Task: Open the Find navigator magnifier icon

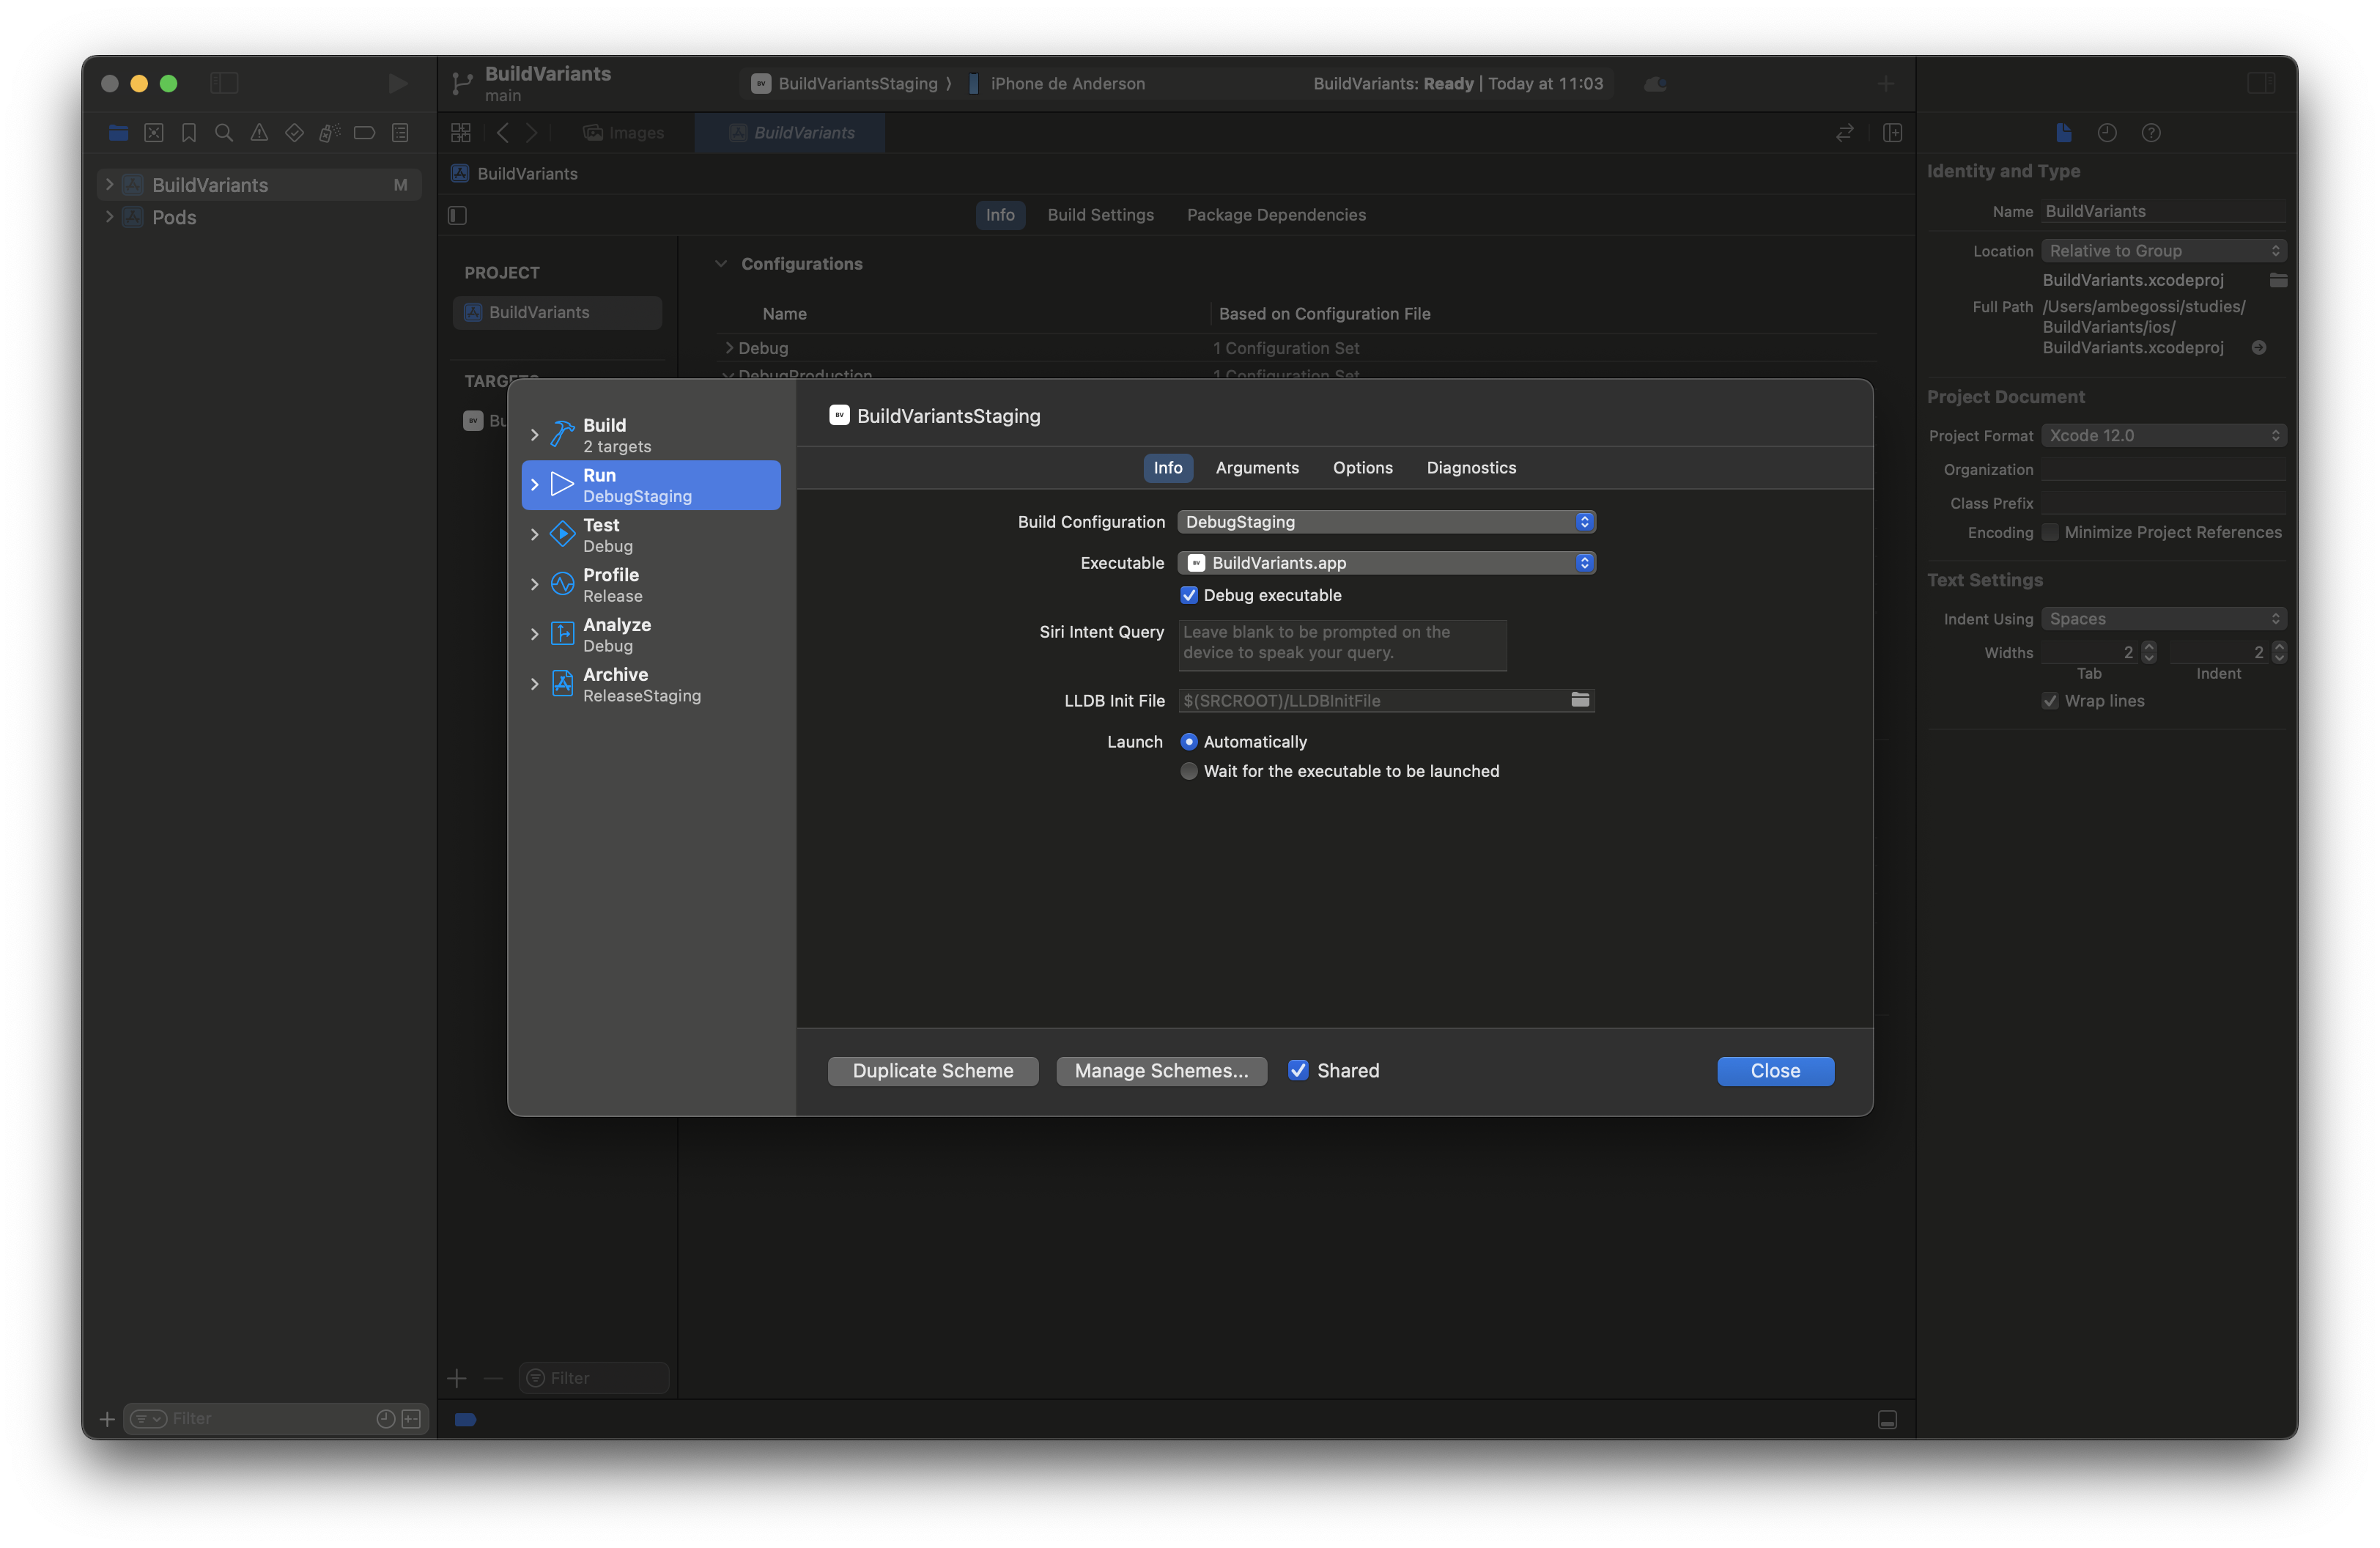Action: click(224, 132)
